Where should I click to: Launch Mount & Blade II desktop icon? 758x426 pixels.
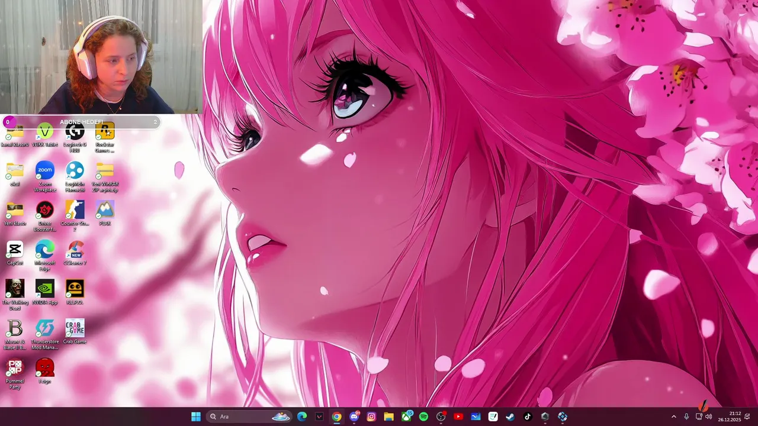point(15,334)
